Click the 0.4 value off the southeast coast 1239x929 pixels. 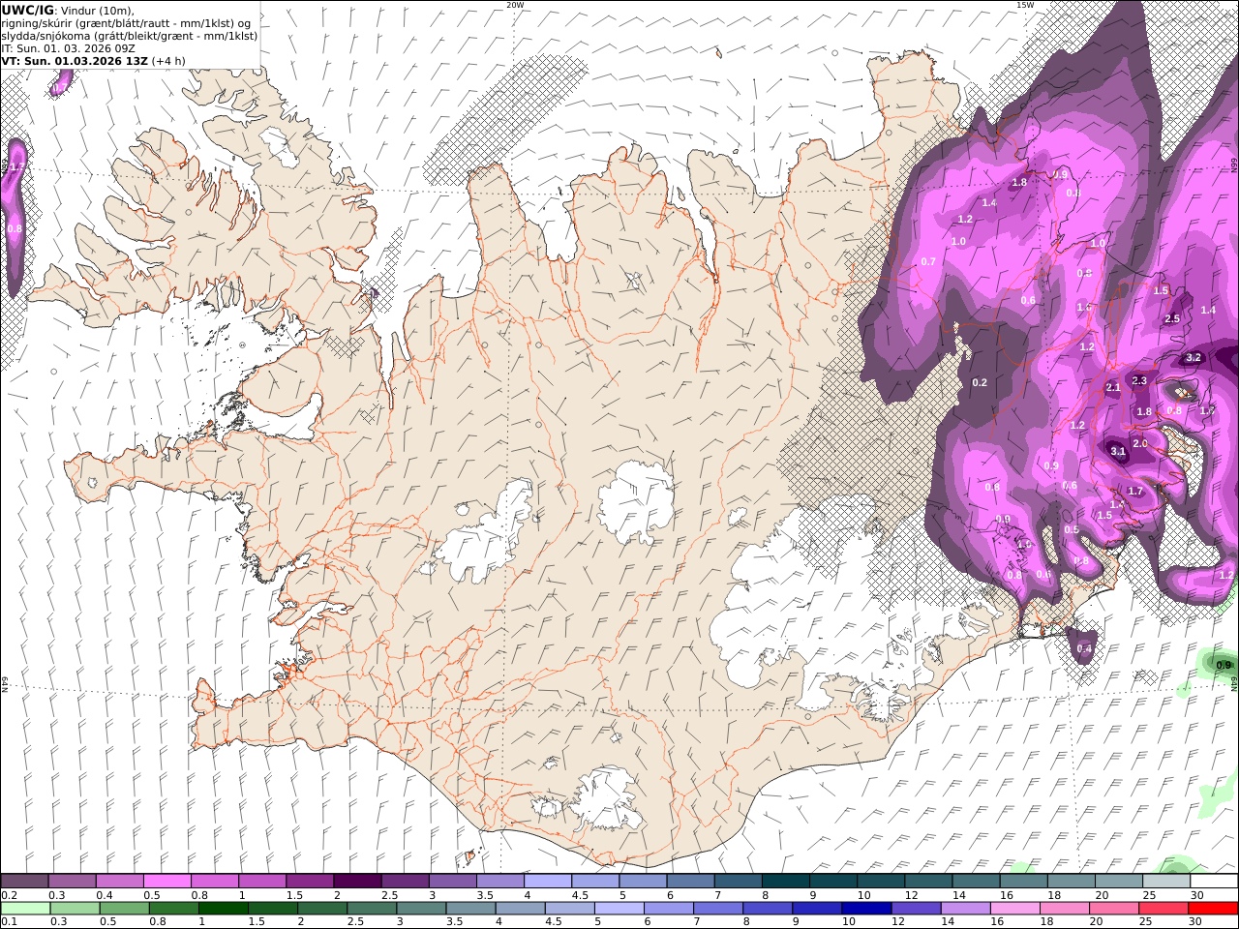[1085, 648]
